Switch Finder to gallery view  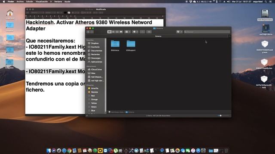tap(121, 32)
